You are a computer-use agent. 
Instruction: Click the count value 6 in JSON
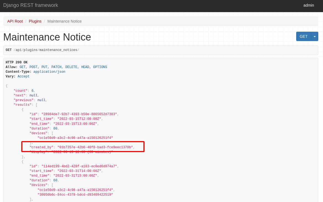point(32,90)
